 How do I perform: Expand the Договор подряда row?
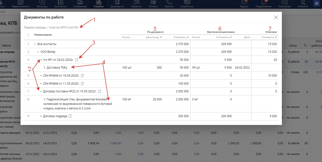pos(41,116)
